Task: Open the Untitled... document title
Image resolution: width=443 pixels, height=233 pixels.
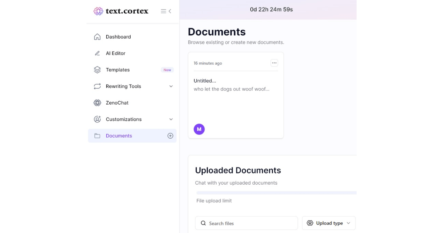Action: tap(205, 81)
